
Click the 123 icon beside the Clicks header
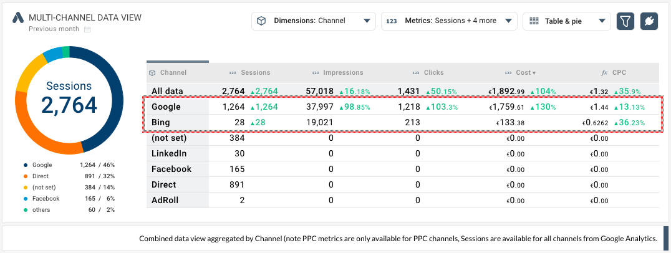coord(415,73)
